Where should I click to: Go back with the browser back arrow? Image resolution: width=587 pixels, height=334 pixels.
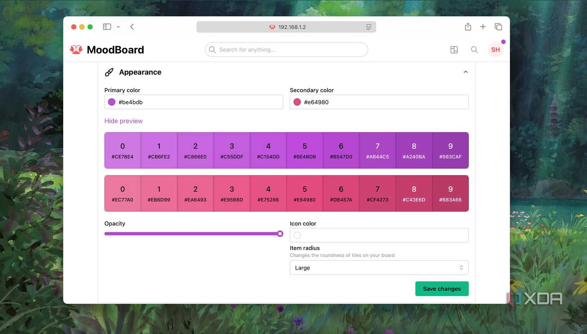132,27
